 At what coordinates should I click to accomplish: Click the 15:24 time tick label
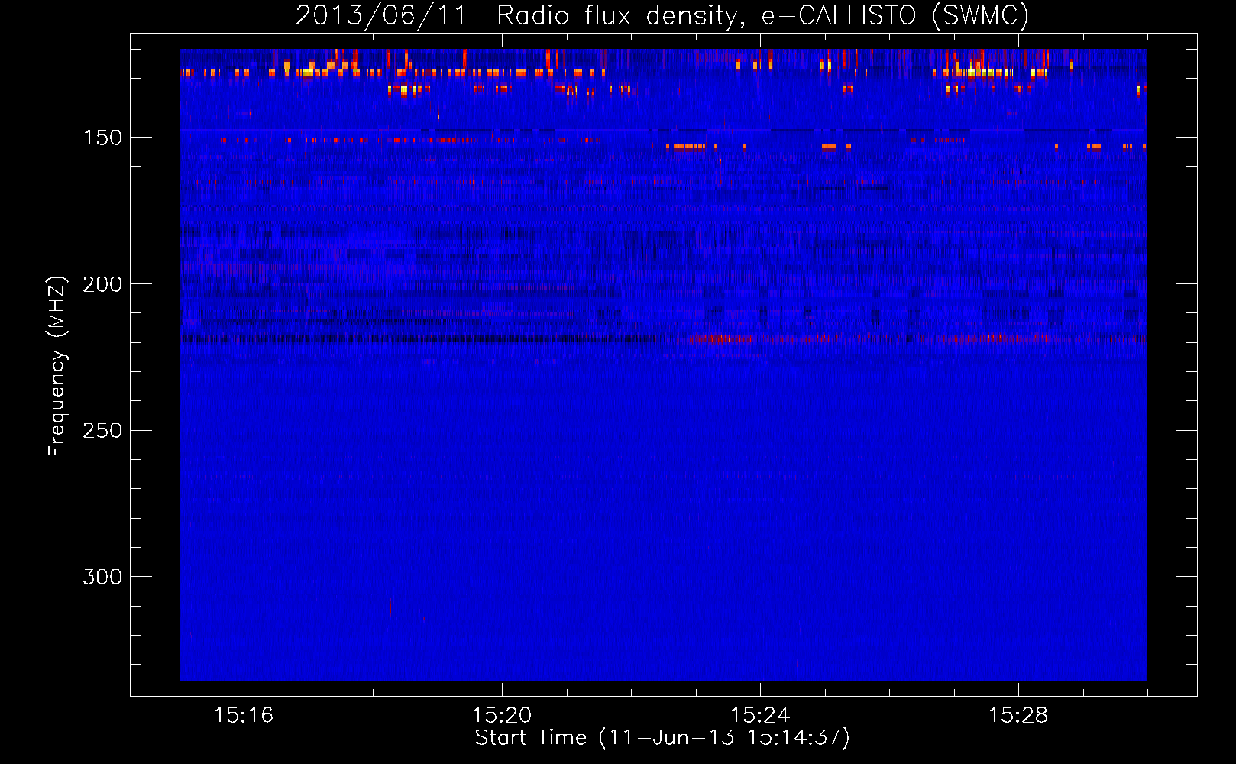click(760, 715)
